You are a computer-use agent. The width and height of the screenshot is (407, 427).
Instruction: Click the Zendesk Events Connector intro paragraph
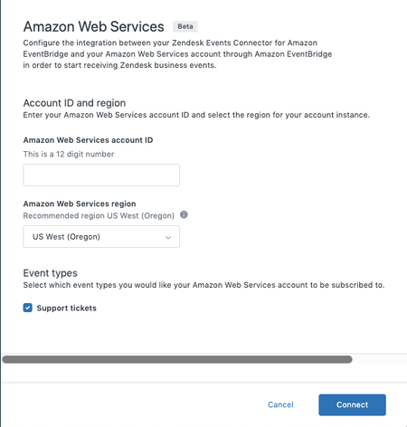coord(177,54)
